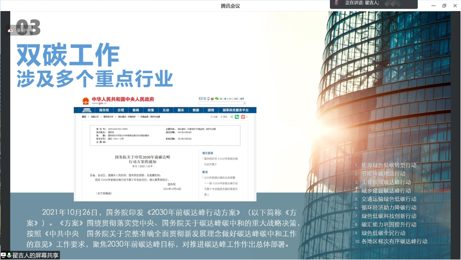Click the screen share icon at bottom left
The height and width of the screenshot is (260, 461).
tap(3, 255)
